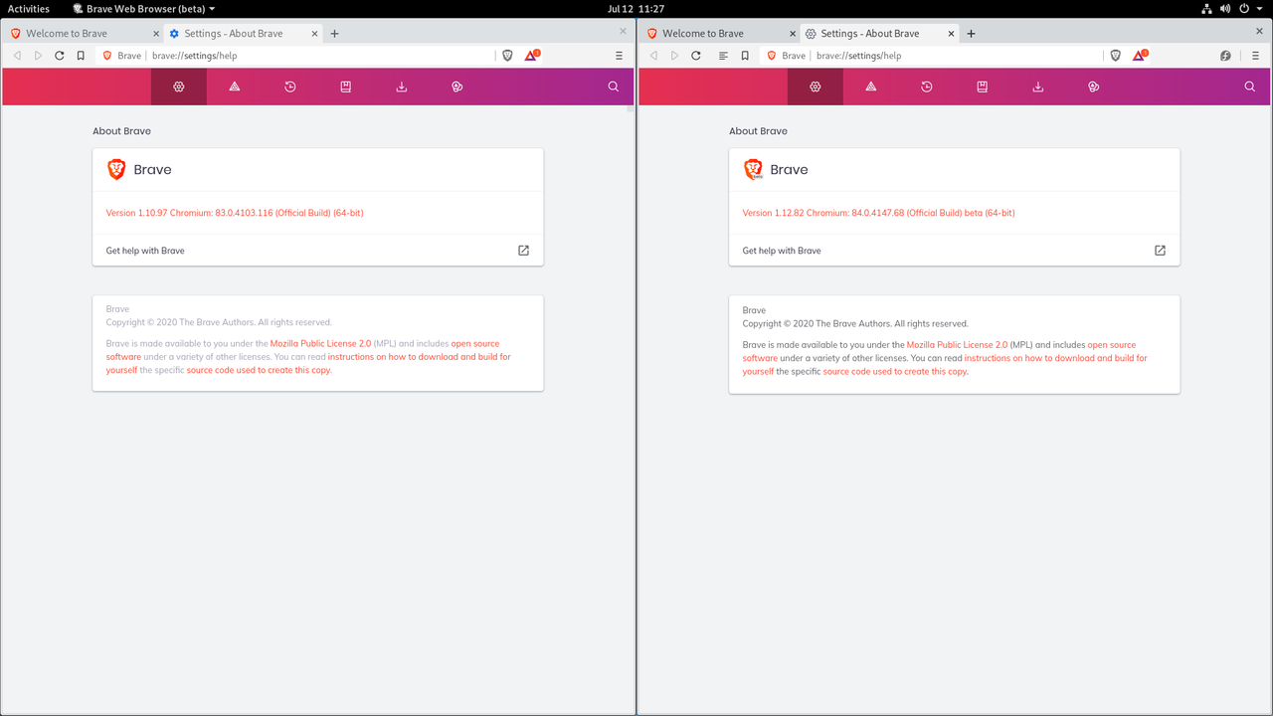Screen dimensions: 1273x716
Task: Open the hamburger menu in right window
Action: (1256, 56)
